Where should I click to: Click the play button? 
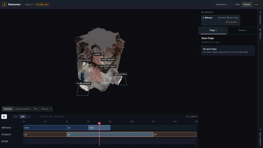[x=4, y=116]
